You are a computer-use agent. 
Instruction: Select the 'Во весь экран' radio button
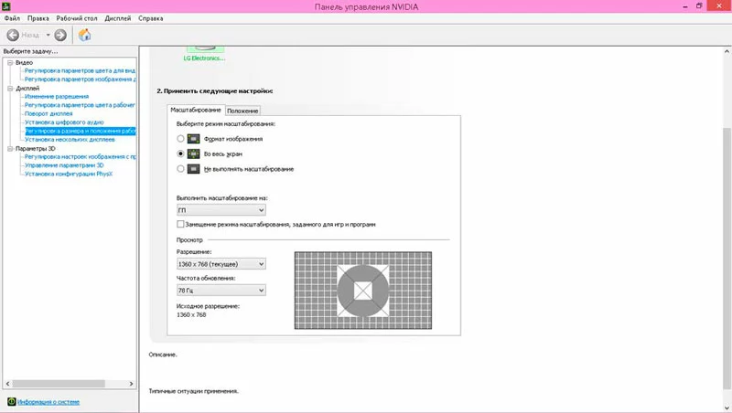click(180, 154)
